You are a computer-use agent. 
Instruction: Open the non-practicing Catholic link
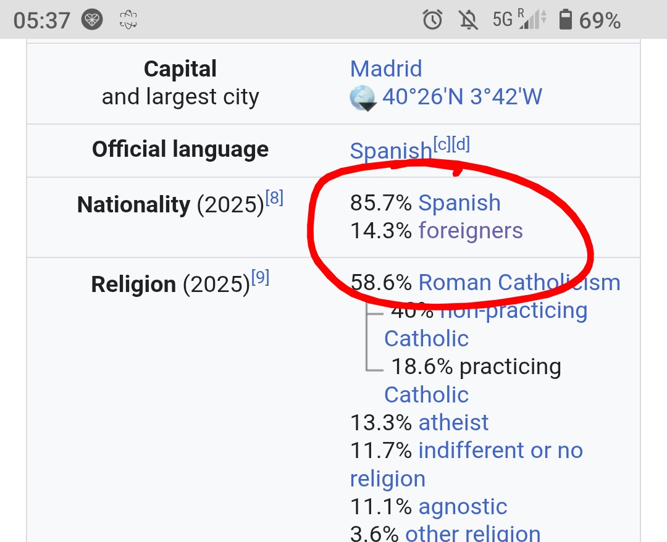coord(486,324)
